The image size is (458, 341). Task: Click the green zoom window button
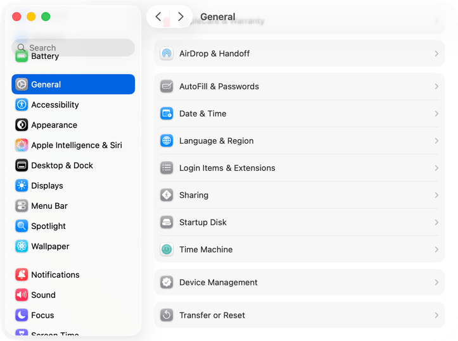(x=46, y=16)
